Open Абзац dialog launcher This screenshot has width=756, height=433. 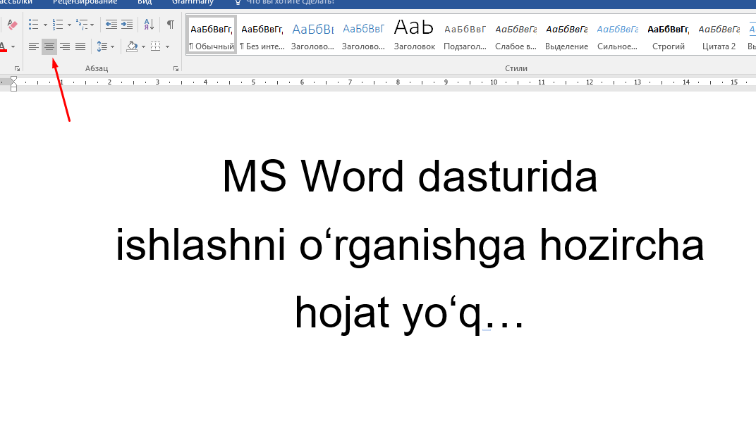coord(176,69)
